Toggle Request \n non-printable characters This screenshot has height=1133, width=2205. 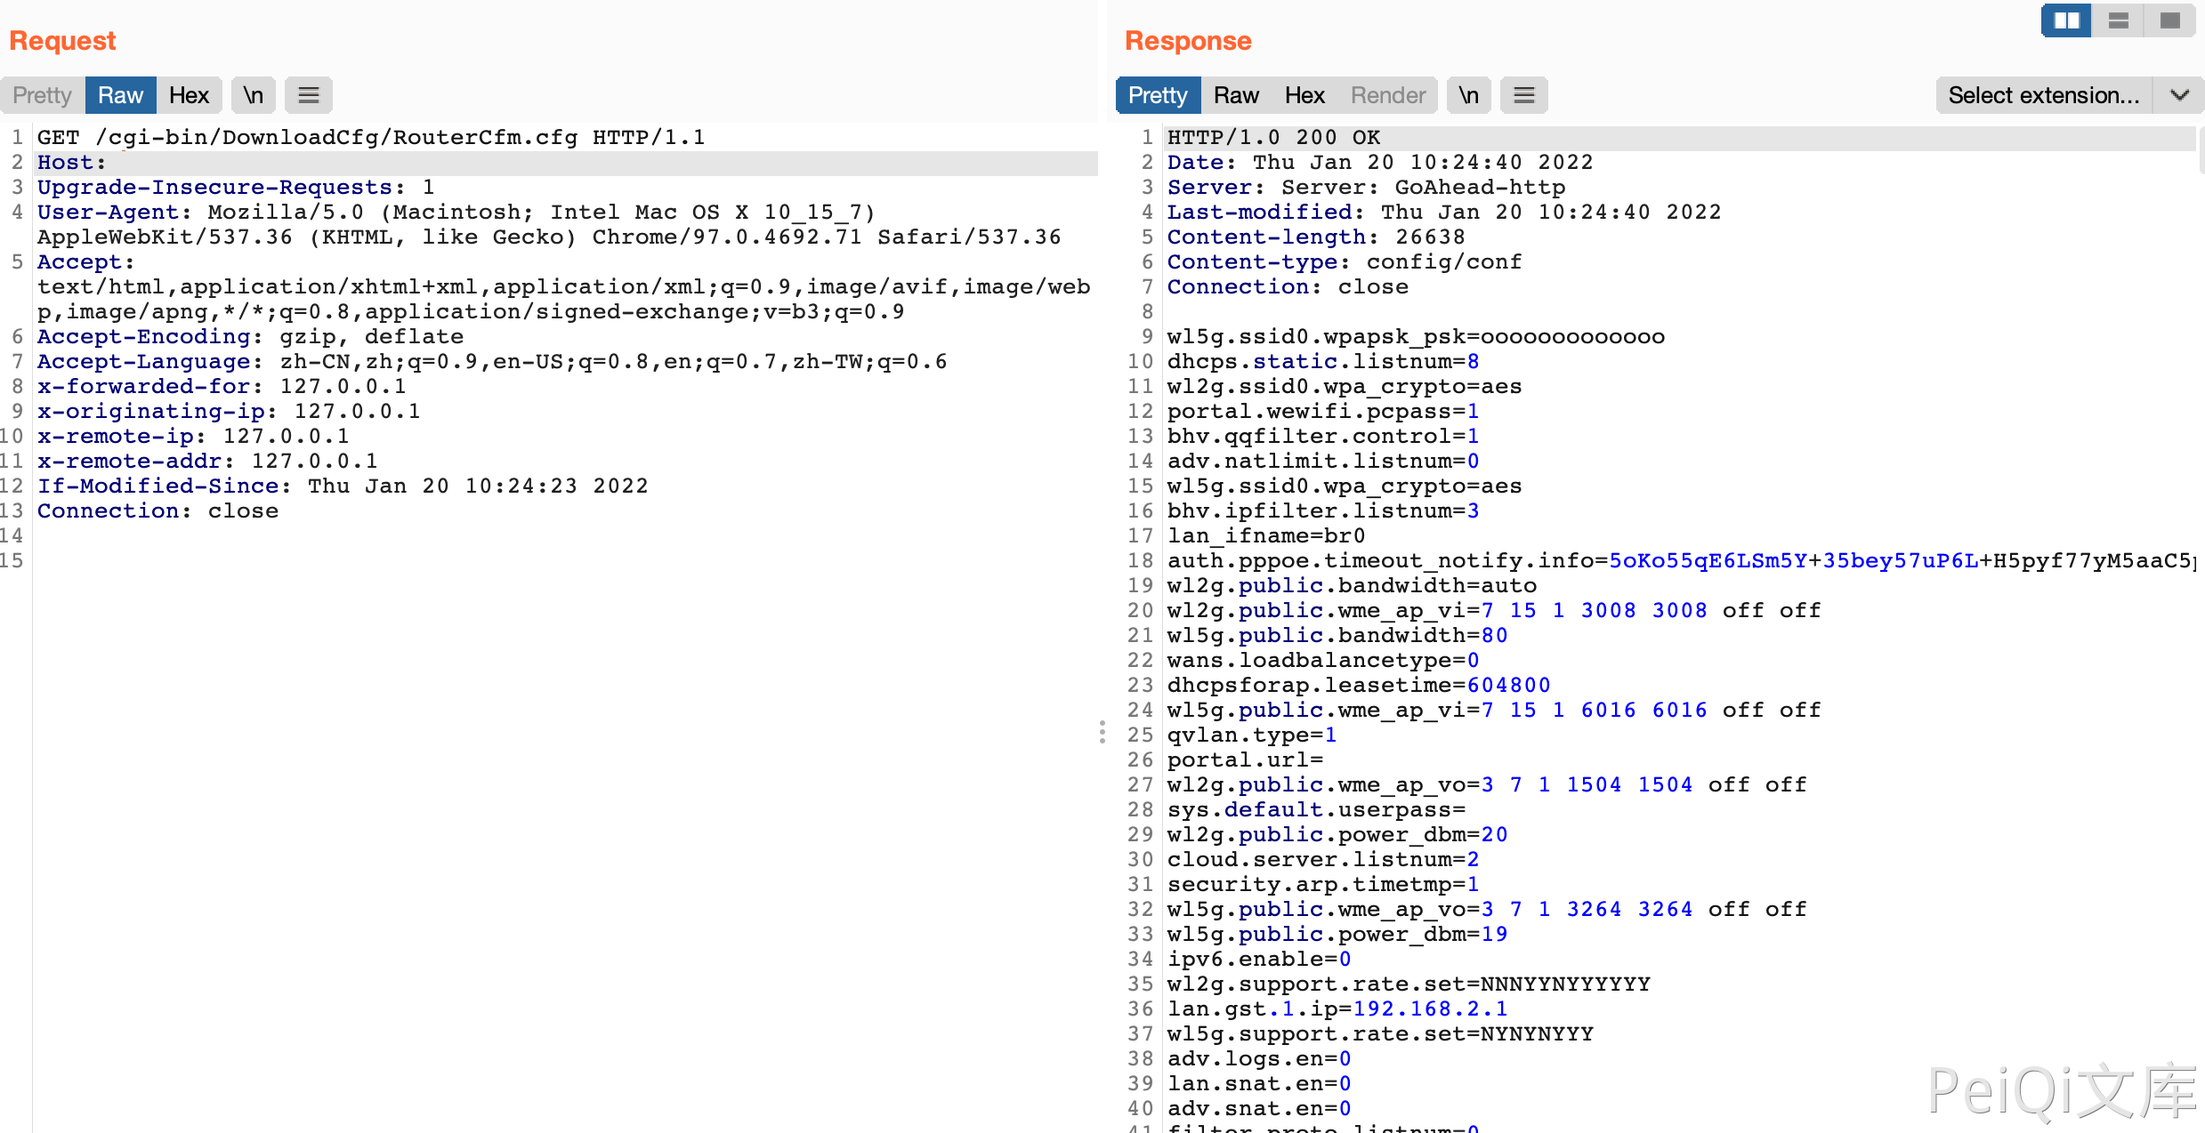(x=254, y=95)
